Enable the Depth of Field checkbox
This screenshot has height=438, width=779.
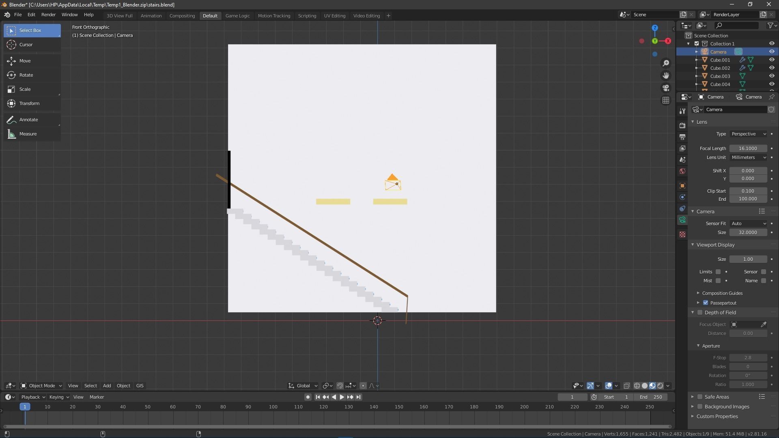(x=700, y=313)
